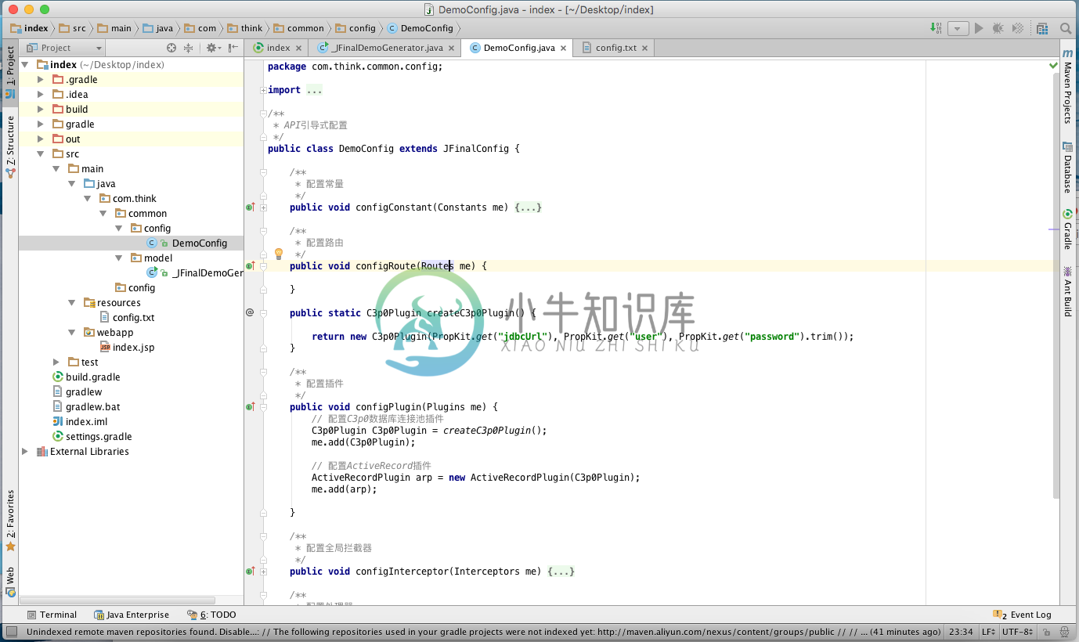This screenshot has height=642, width=1079.
Task: Click Scroll from Source crosshair icon
Action: pos(171,48)
